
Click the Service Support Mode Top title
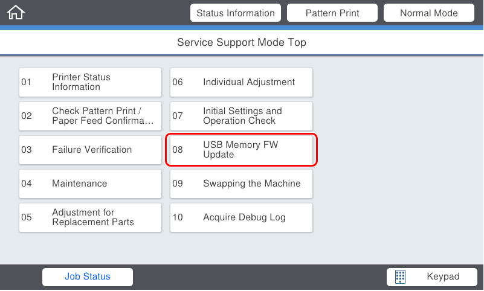[242, 42]
